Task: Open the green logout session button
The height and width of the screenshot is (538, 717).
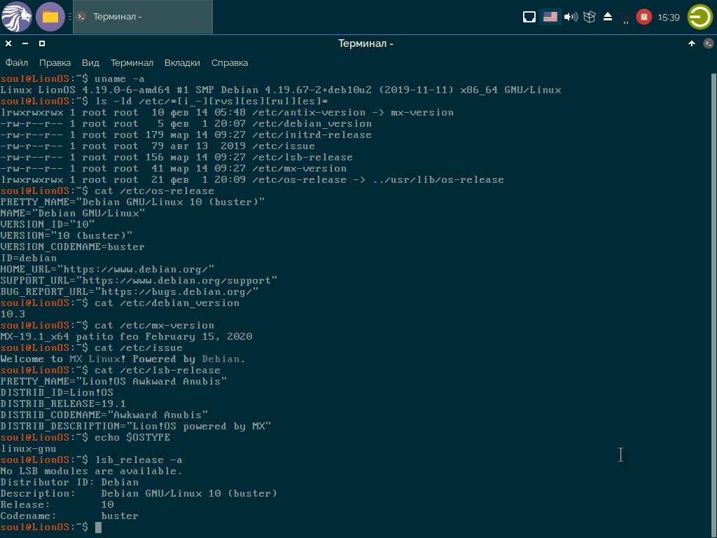Action: (x=700, y=17)
